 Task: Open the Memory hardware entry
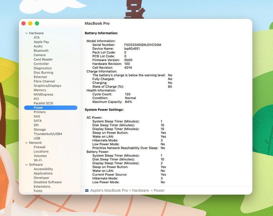pyautogui.click(x=40, y=90)
